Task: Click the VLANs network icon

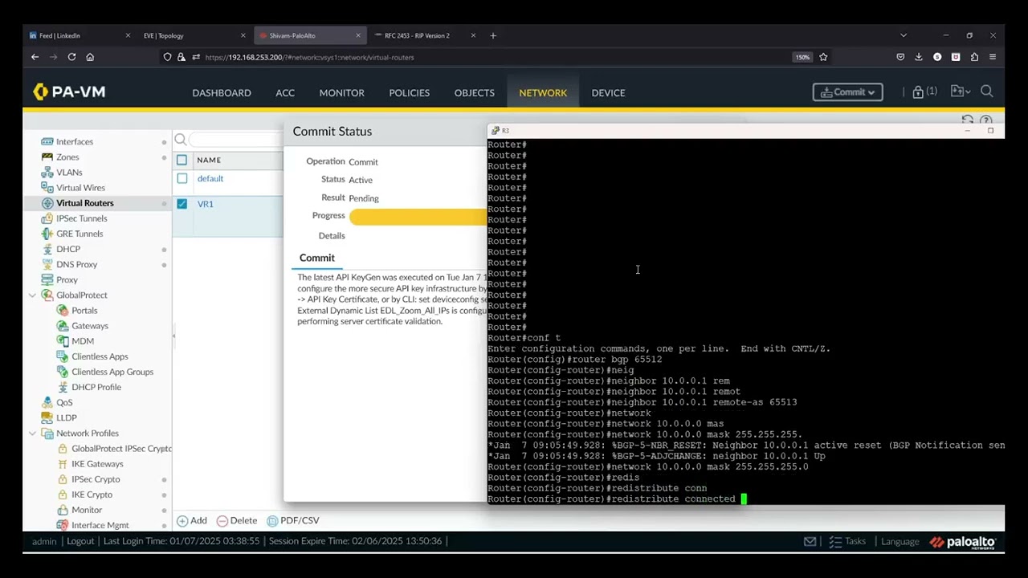Action: (x=47, y=173)
